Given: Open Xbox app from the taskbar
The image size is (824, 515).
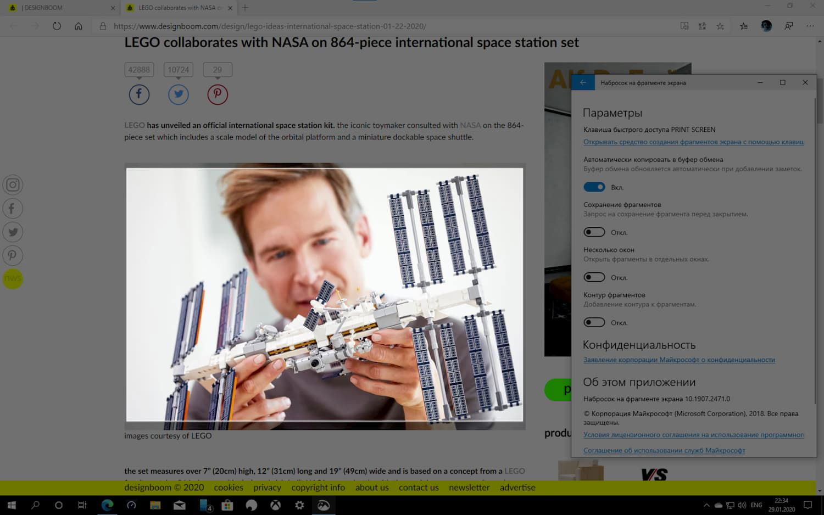Looking at the screenshot, I should [275, 505].
